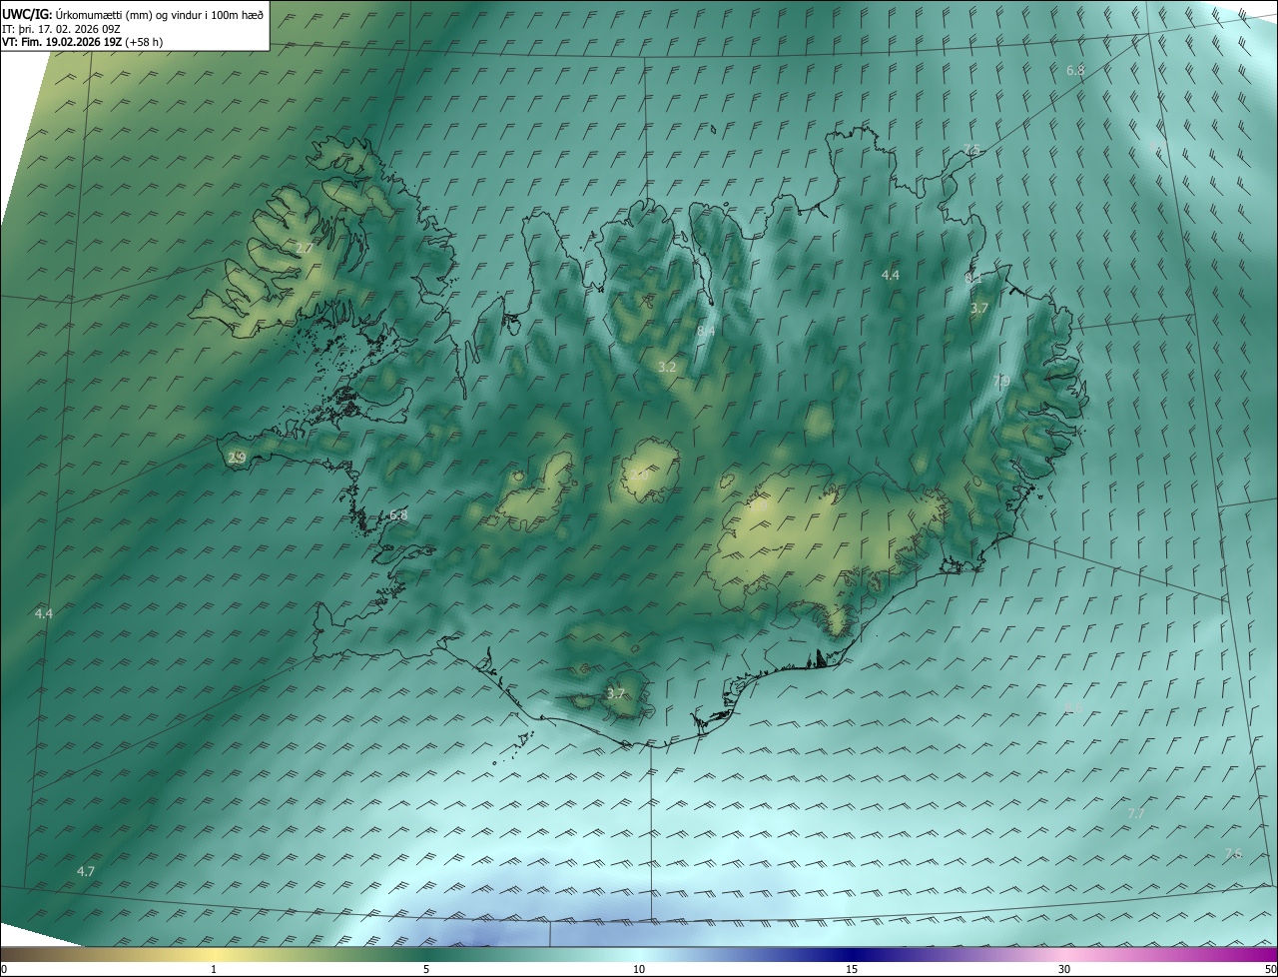The width and height of the screenshot is (1278, 977).
Task: Click the 3.2 value label on the map
Action: [x=668, y=368]
